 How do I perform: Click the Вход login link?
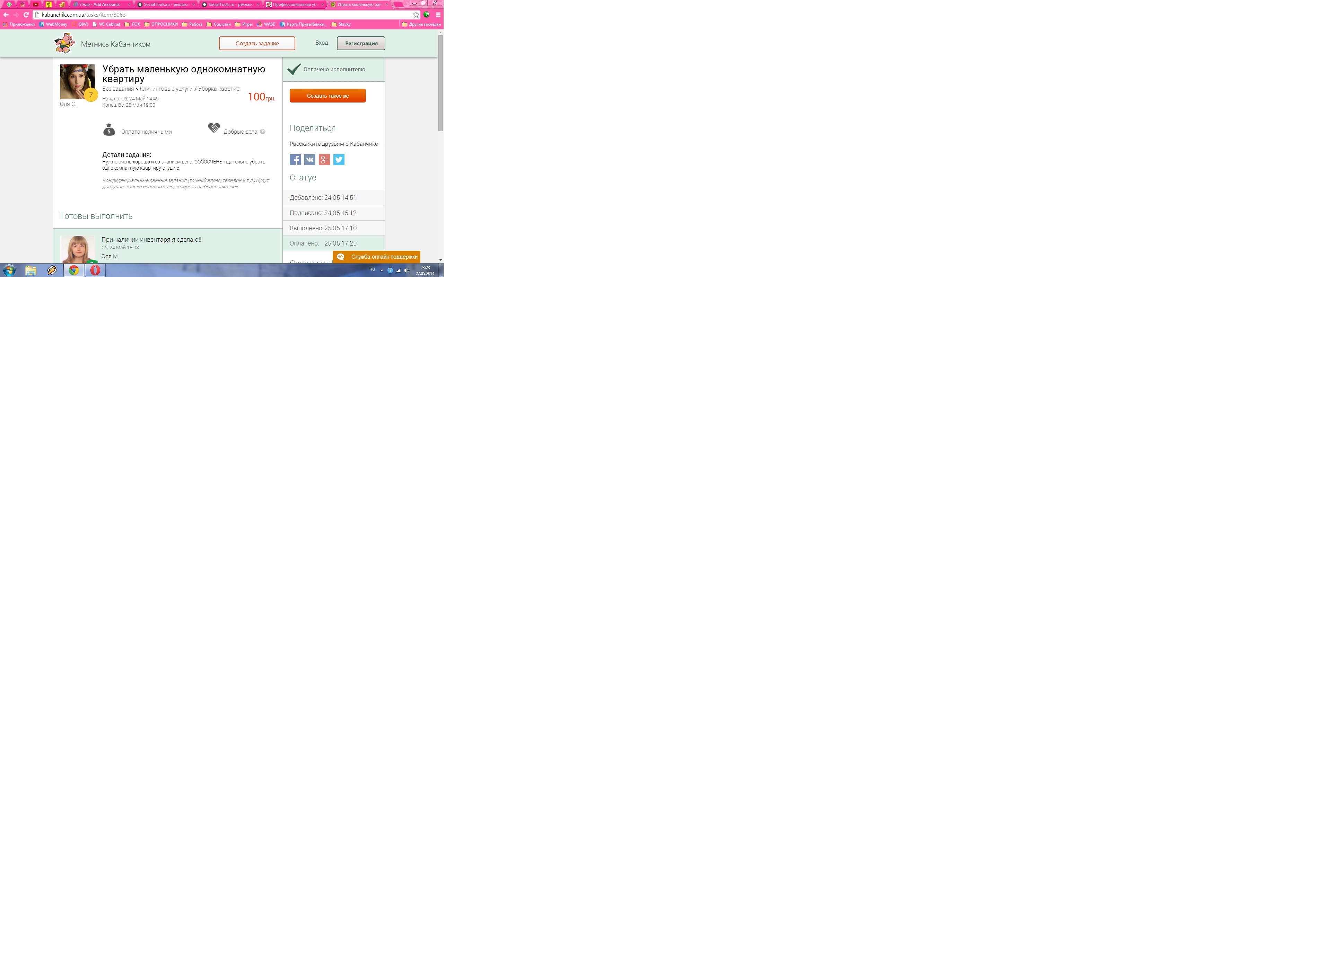tap(322, 43)
